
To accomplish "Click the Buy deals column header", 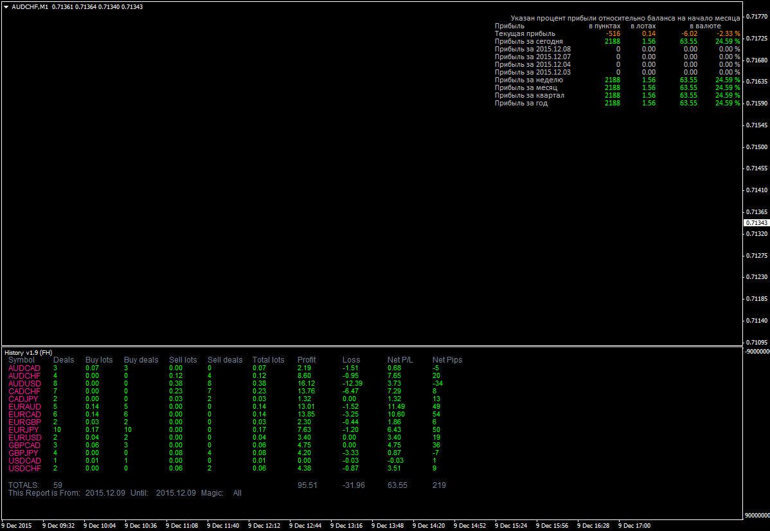I will point(141,360).
